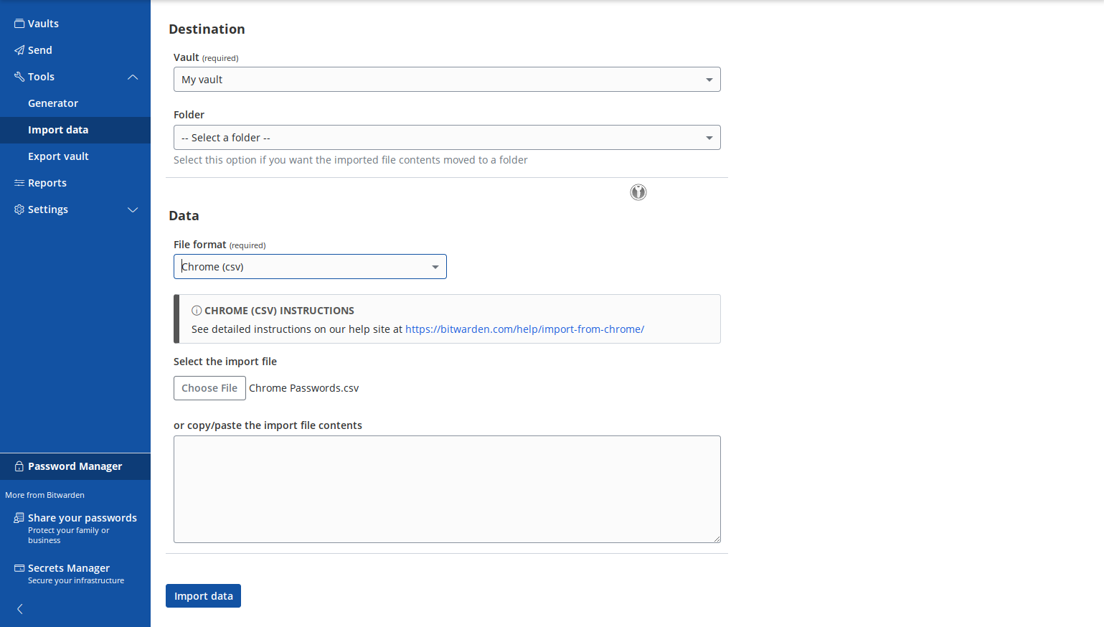Click the Secrets Manager icon

[19, 568]
